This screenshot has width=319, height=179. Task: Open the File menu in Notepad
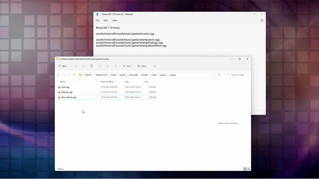click(x=98, y=20)
